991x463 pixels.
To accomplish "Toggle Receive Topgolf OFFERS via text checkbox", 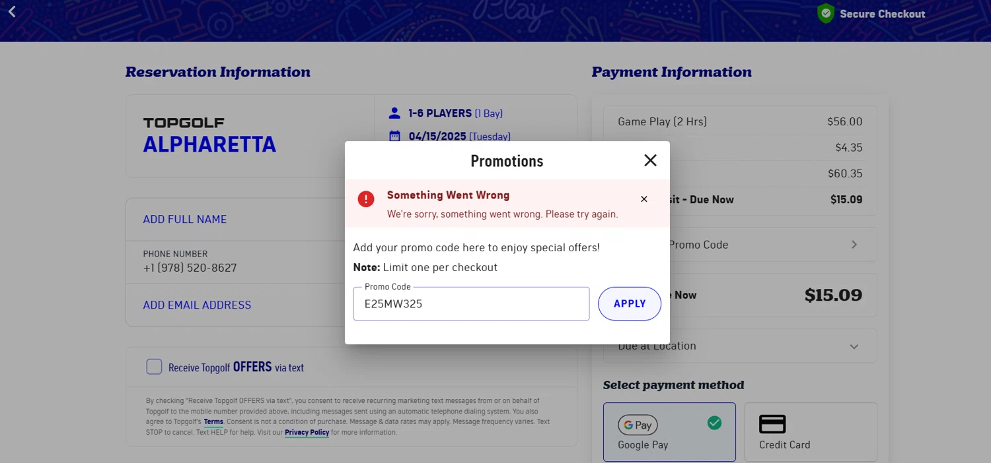I will [154, 367].
